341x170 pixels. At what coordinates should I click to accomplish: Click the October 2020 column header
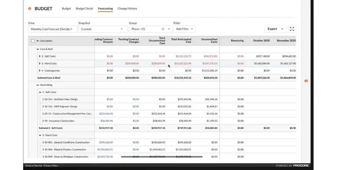coord(261,41)
